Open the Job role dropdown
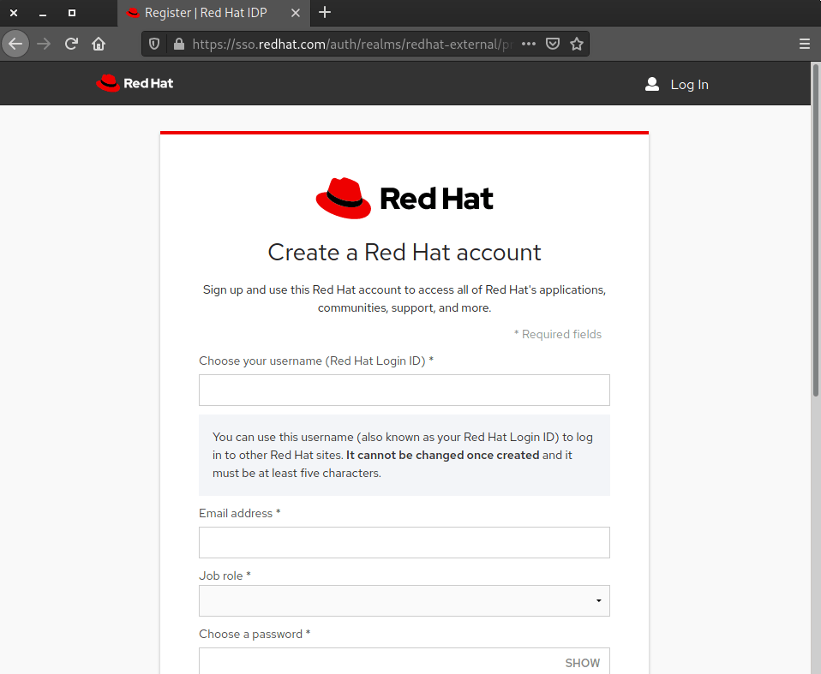This screenshot has height=674, width=821. coord(404,600)
